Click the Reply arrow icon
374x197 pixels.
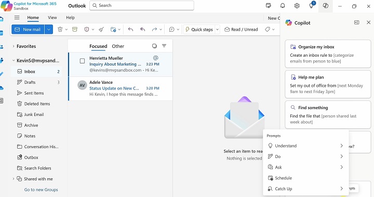[x=130, y=30]
